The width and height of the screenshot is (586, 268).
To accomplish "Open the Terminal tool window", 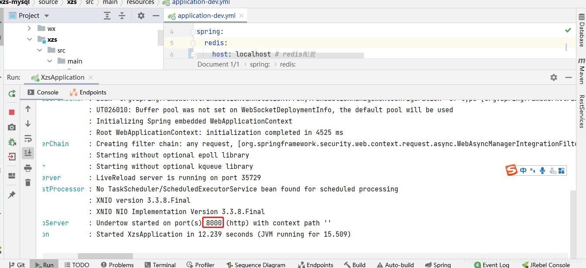I will tap(159, 265).
